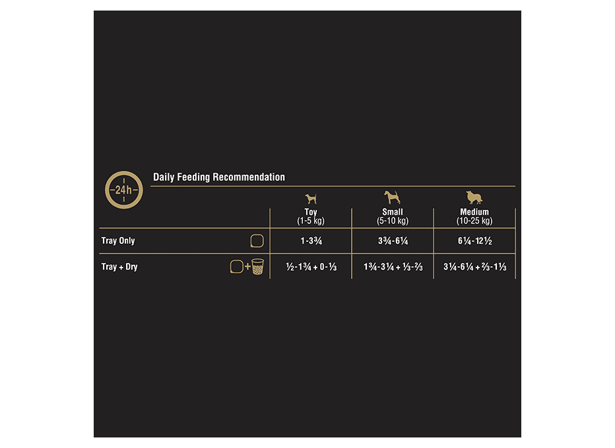Click the Toy (1-5 kg) column header
Screen dimensions: 615x448
pos(311,217)
